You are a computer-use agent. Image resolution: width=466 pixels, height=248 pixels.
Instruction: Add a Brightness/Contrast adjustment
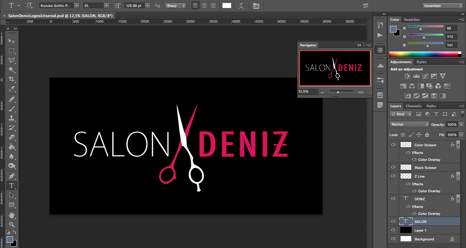tap(407, 76)
